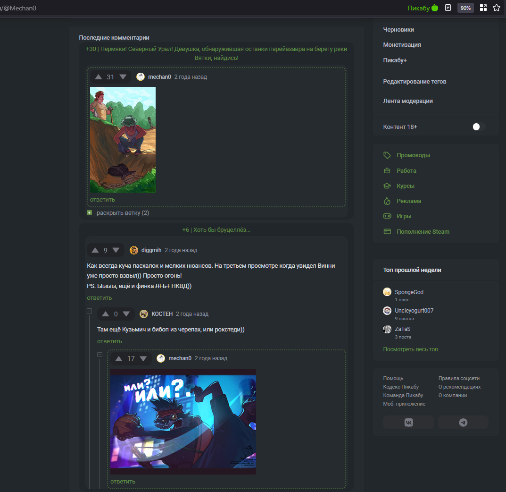Viewport: 506px width, 492px height.
Task: Click the Правила соцсети footer link
Action: (x=459, y=378)
